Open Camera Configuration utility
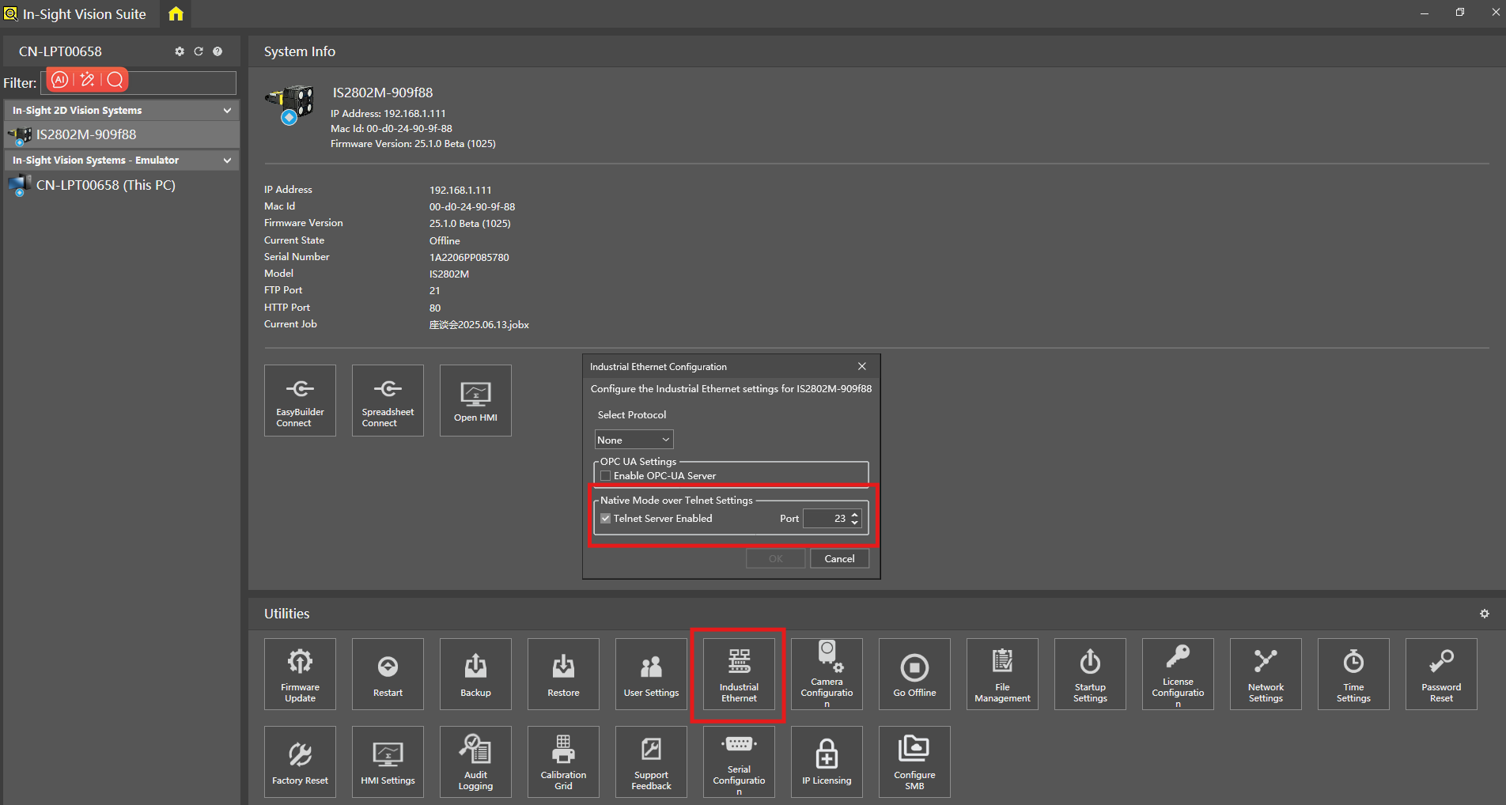 tap(827, 674)
